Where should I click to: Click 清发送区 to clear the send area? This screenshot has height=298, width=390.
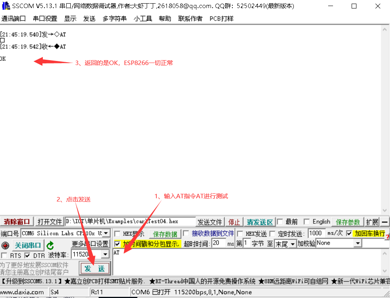click(x=259, y=222)
